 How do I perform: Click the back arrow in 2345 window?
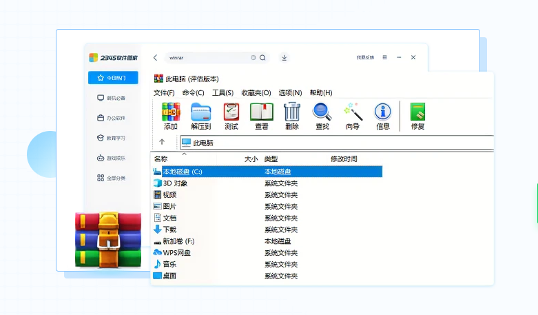(x=156, y=58)
